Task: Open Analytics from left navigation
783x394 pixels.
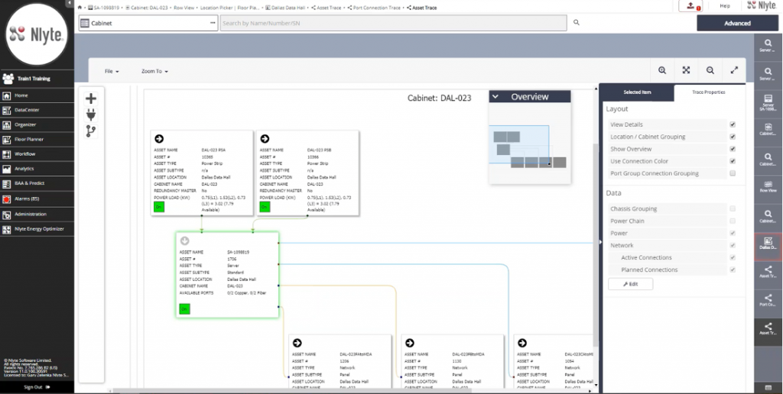Action: coord(37,169)
